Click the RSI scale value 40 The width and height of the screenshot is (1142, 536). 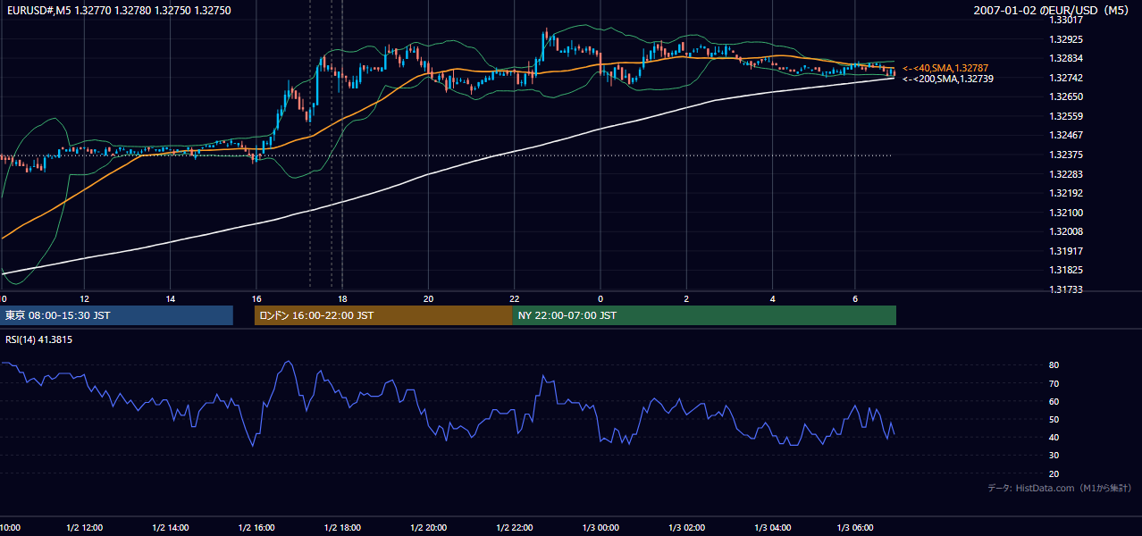[x=1054, y=437]
